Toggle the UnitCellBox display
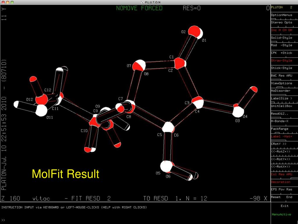This screenshot has width=298, height=224. pyautogui.click(x=281, y=106)
